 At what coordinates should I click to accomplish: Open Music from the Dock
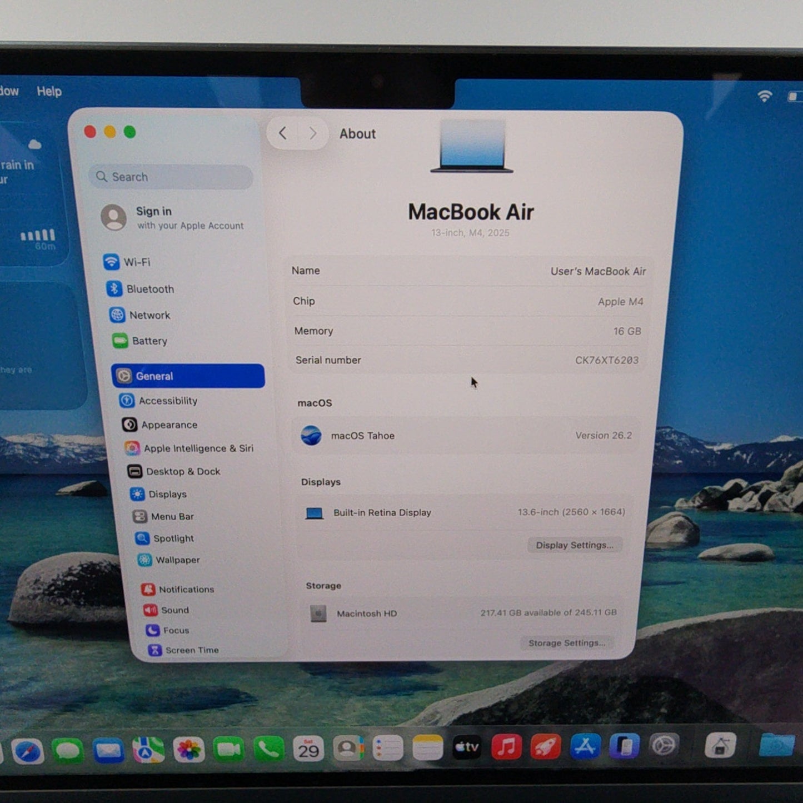click(506, 747)
